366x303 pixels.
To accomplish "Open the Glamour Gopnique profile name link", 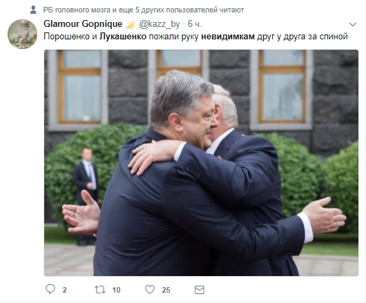I will (83, 23).
